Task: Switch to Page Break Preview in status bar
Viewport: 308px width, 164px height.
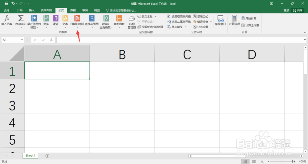Action: point(262,162)
